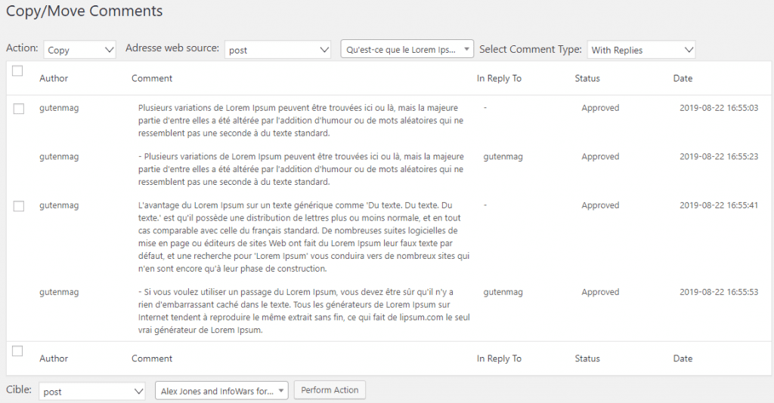Check the comment dated 2019-08-22 16:55:03
Image resolution: width=774 pixels, height=403 pixels.
click(x=19, y=109)
